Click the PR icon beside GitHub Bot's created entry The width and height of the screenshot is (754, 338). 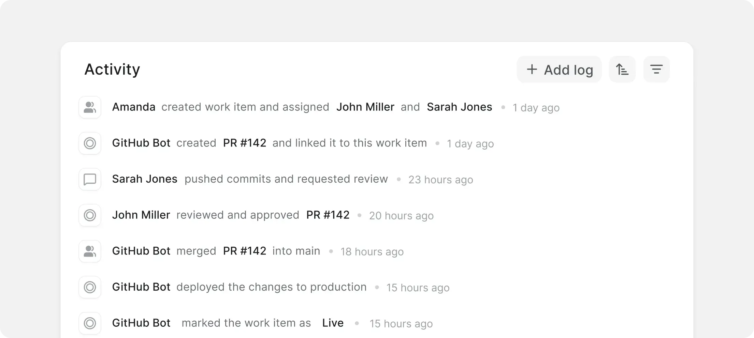click(89, 143)
